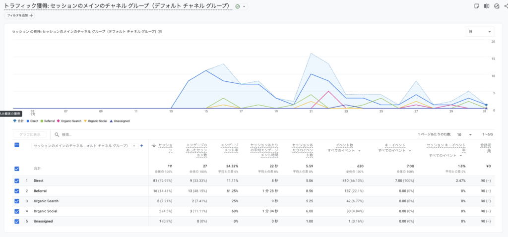Sort by sessions using the down arrow
The height and width of the screenshot is (237, 508).
pyautogui.click(x=154, y=146)
